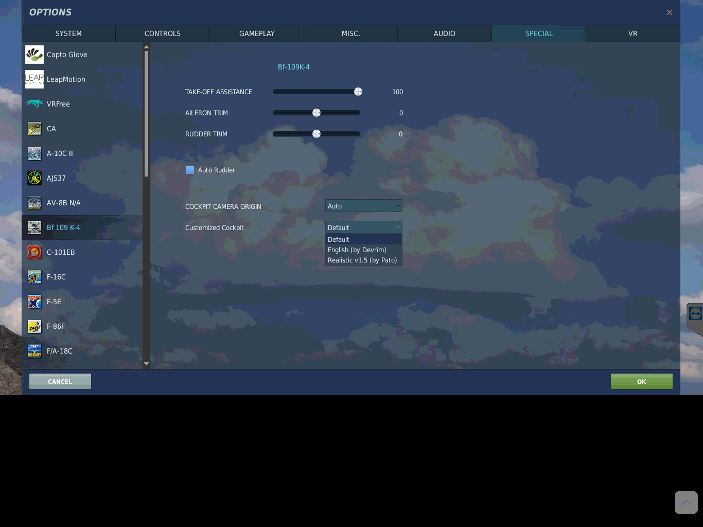Image resolution: width=703 pixels, height=527 pixels.
Task: Select the F-5E list label
Action: pyautogui.click(x=54, y=302)
